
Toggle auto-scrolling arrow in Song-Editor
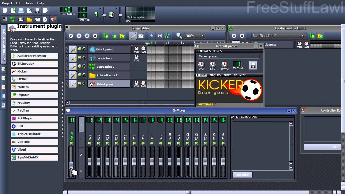(151, 36)
